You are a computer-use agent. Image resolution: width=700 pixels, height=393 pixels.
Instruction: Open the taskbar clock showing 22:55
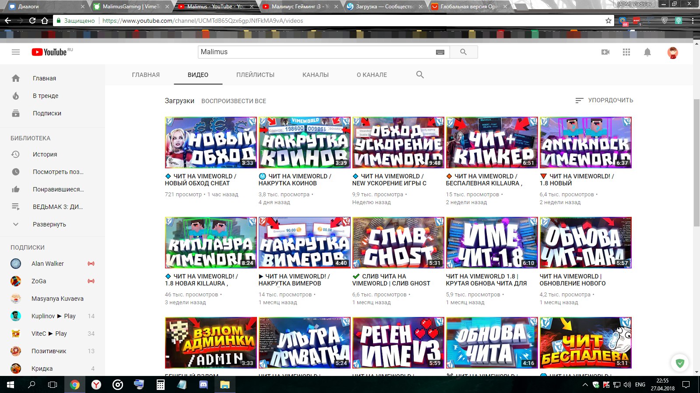(x=662, y=385)
